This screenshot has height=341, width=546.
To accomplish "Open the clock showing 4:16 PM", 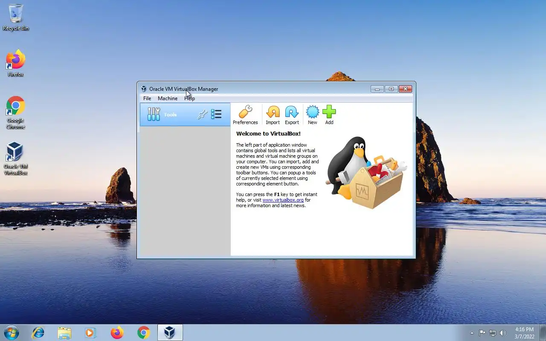I will (524, 333).
